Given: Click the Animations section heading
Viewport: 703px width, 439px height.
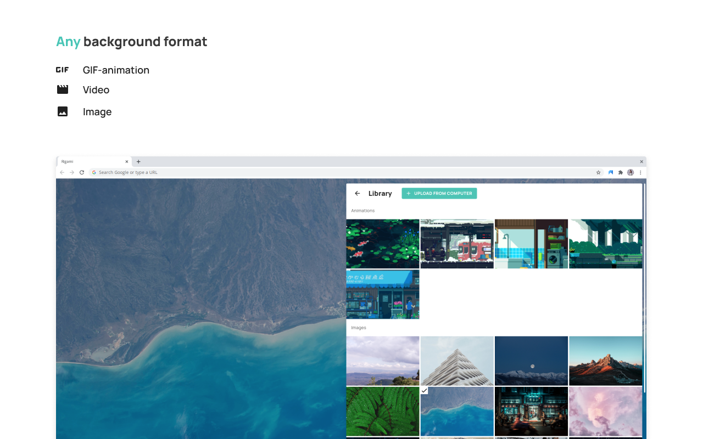Looking at the screenshot, I should click(363, 211).
